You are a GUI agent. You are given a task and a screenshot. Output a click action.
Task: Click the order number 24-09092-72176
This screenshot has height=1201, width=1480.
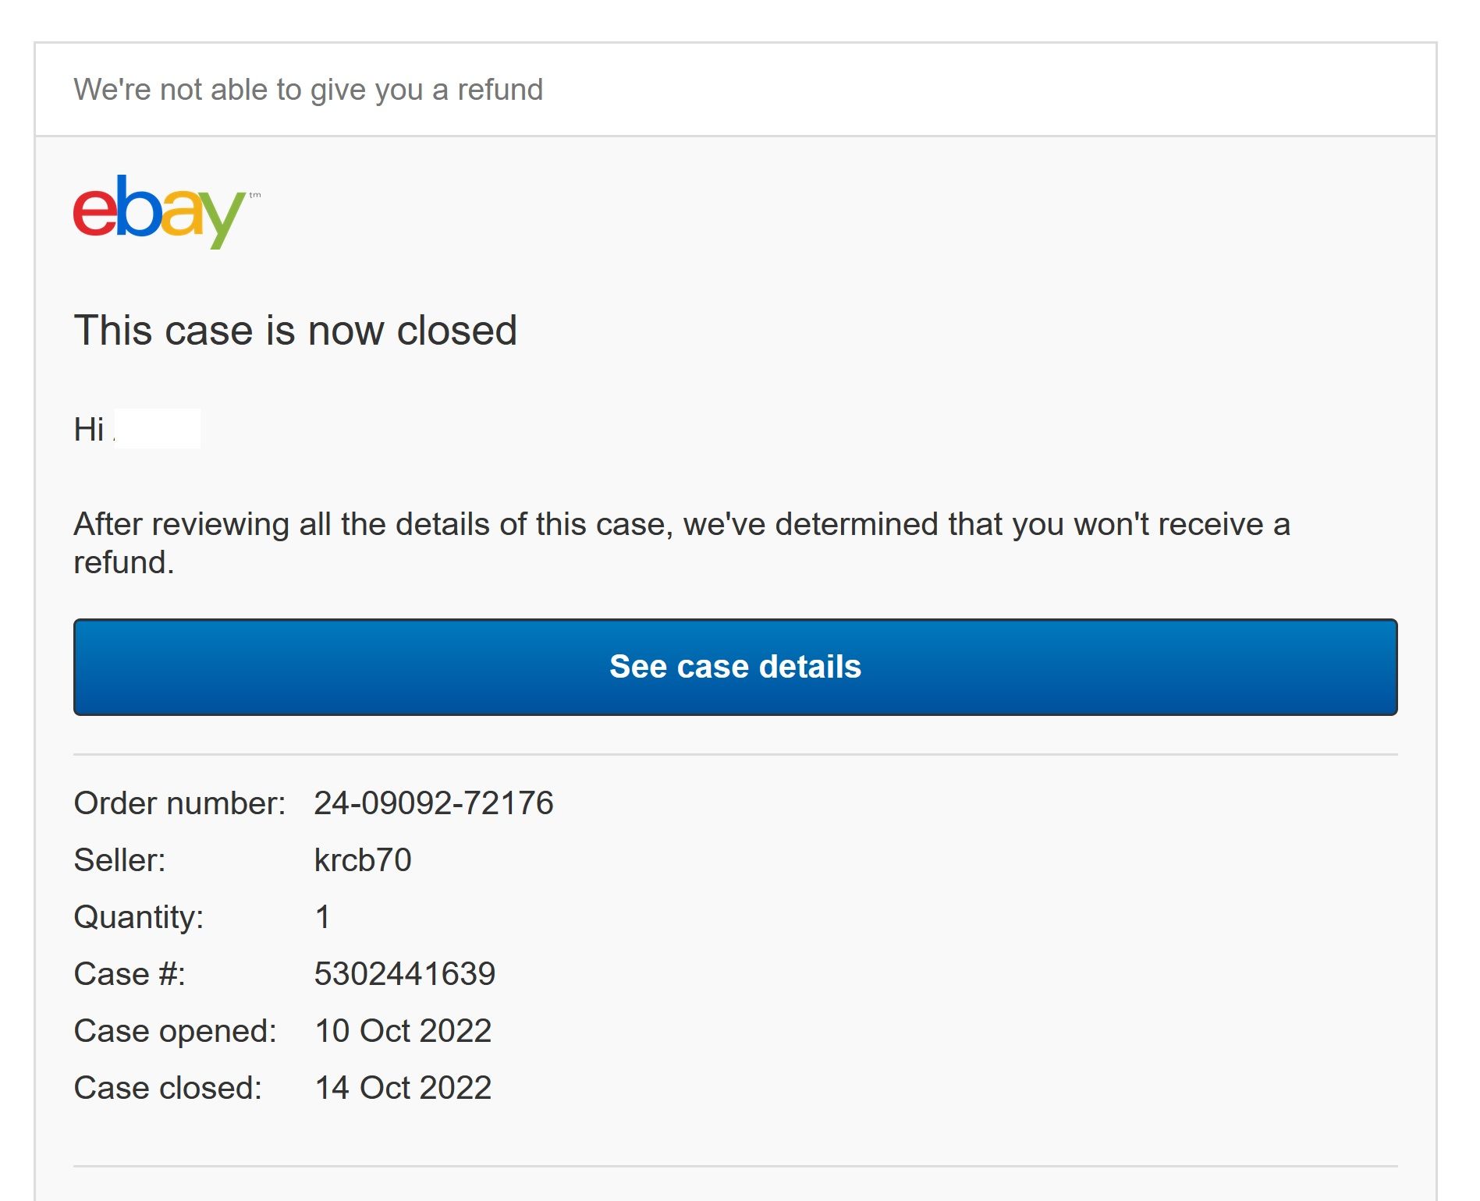433,802
